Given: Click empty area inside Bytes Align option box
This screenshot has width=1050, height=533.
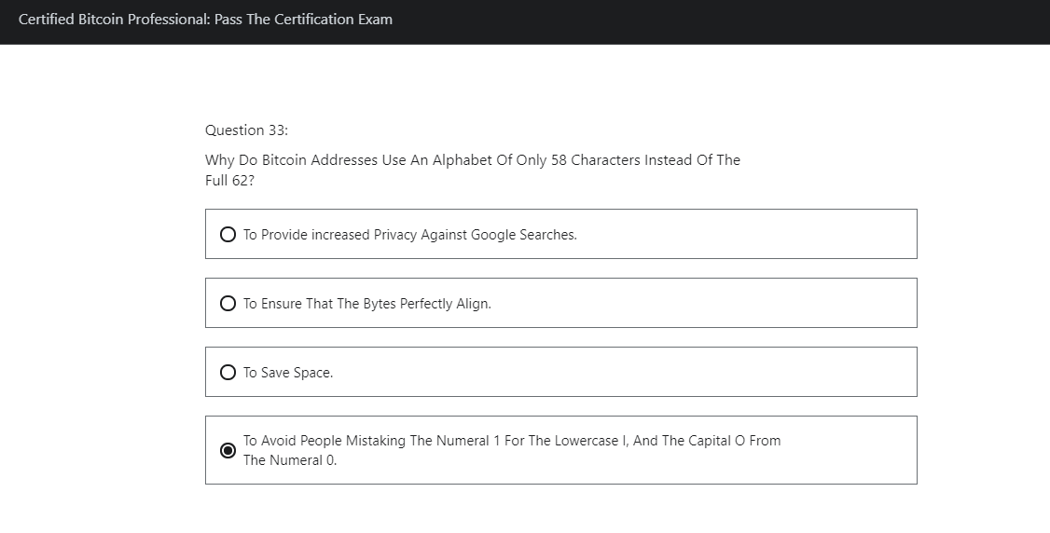Looking at the screenshot, I should tap(703, 303).
